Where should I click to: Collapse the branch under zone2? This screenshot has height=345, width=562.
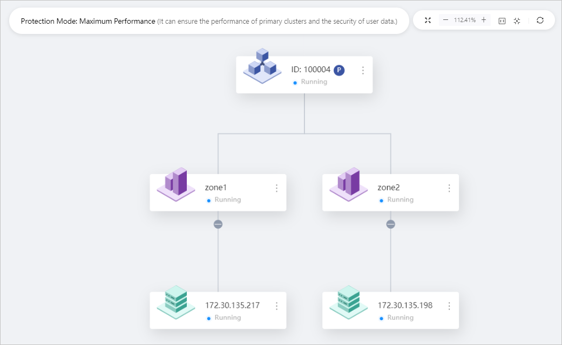tap(390, 223)
